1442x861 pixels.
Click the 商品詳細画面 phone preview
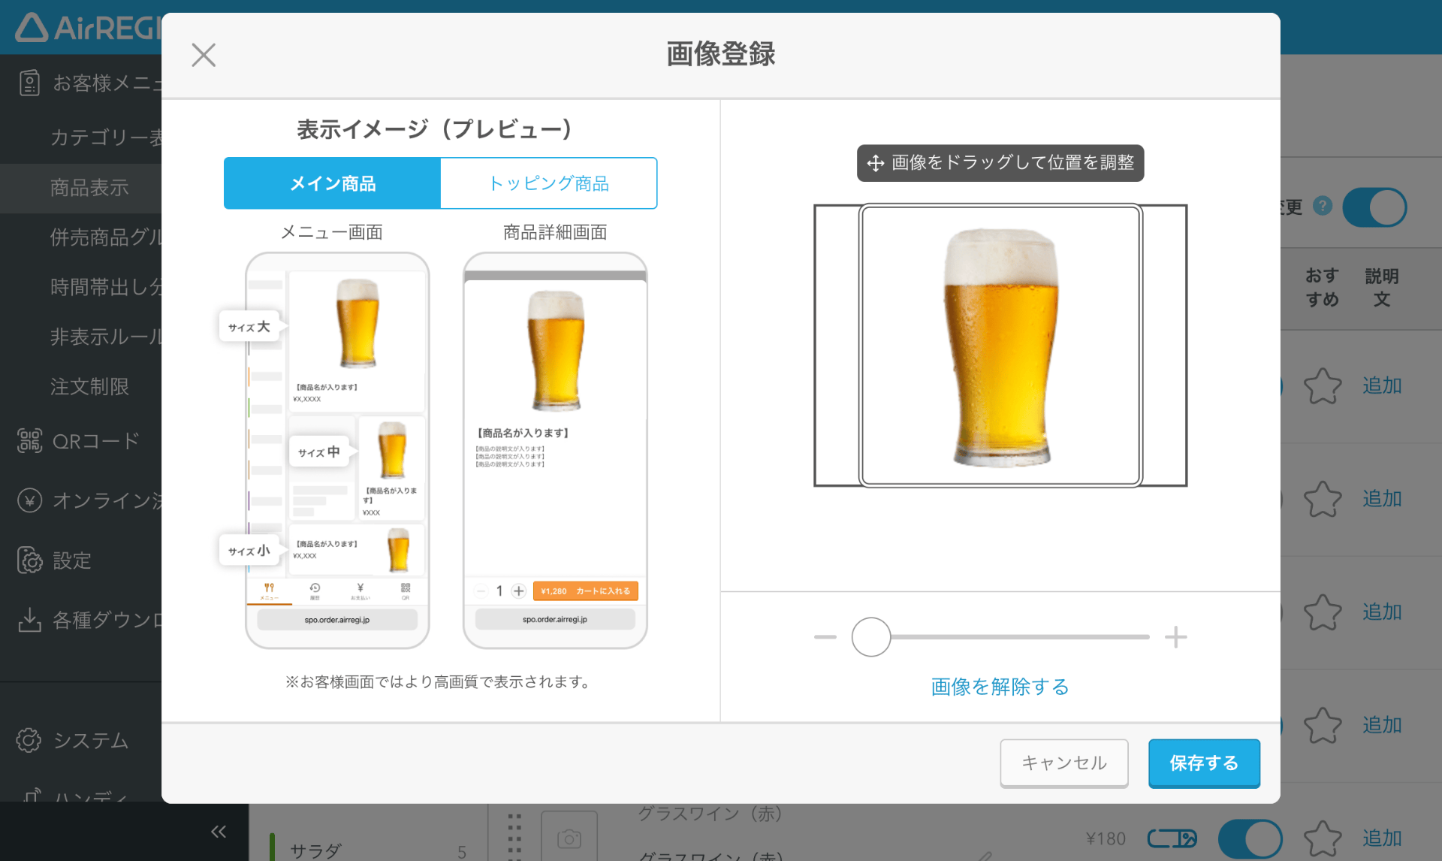tap(555, 450)
